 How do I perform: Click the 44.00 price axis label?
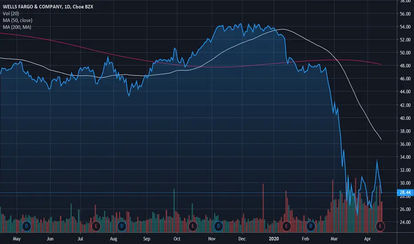pyautogui.click(x=405, y=91)
